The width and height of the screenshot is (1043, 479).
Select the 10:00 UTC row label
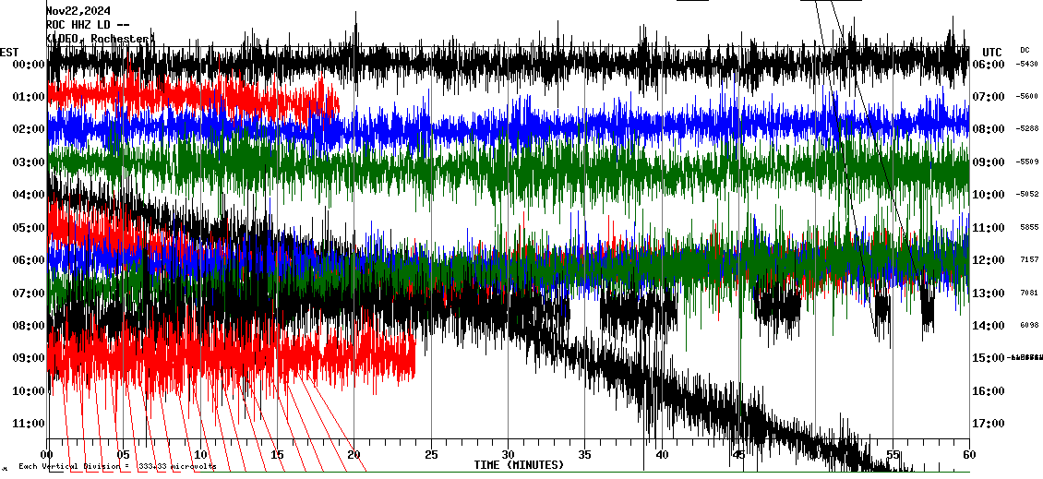pyautogui.click(x=987, y=195)
